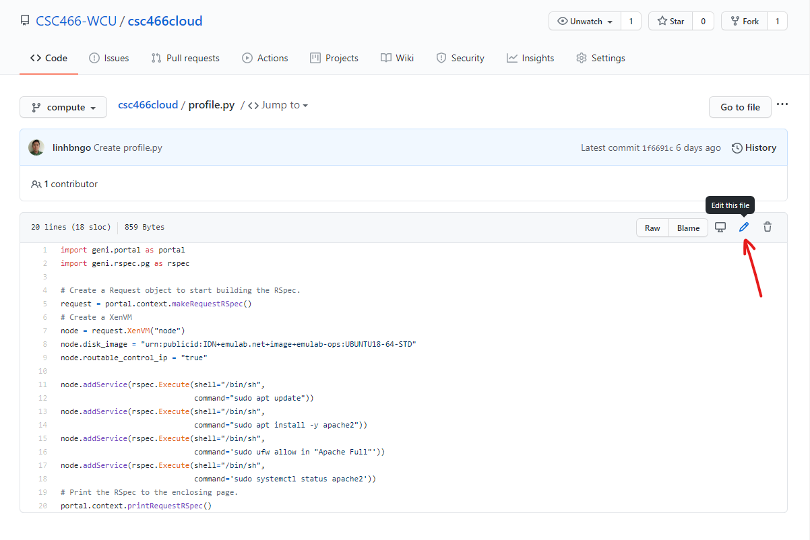Open file in GitHub Desktop monitor icon

coord(720,228)
